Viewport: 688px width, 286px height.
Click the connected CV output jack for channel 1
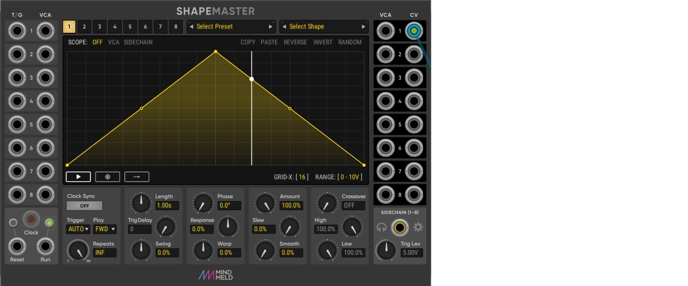click(x=413, y=31)
